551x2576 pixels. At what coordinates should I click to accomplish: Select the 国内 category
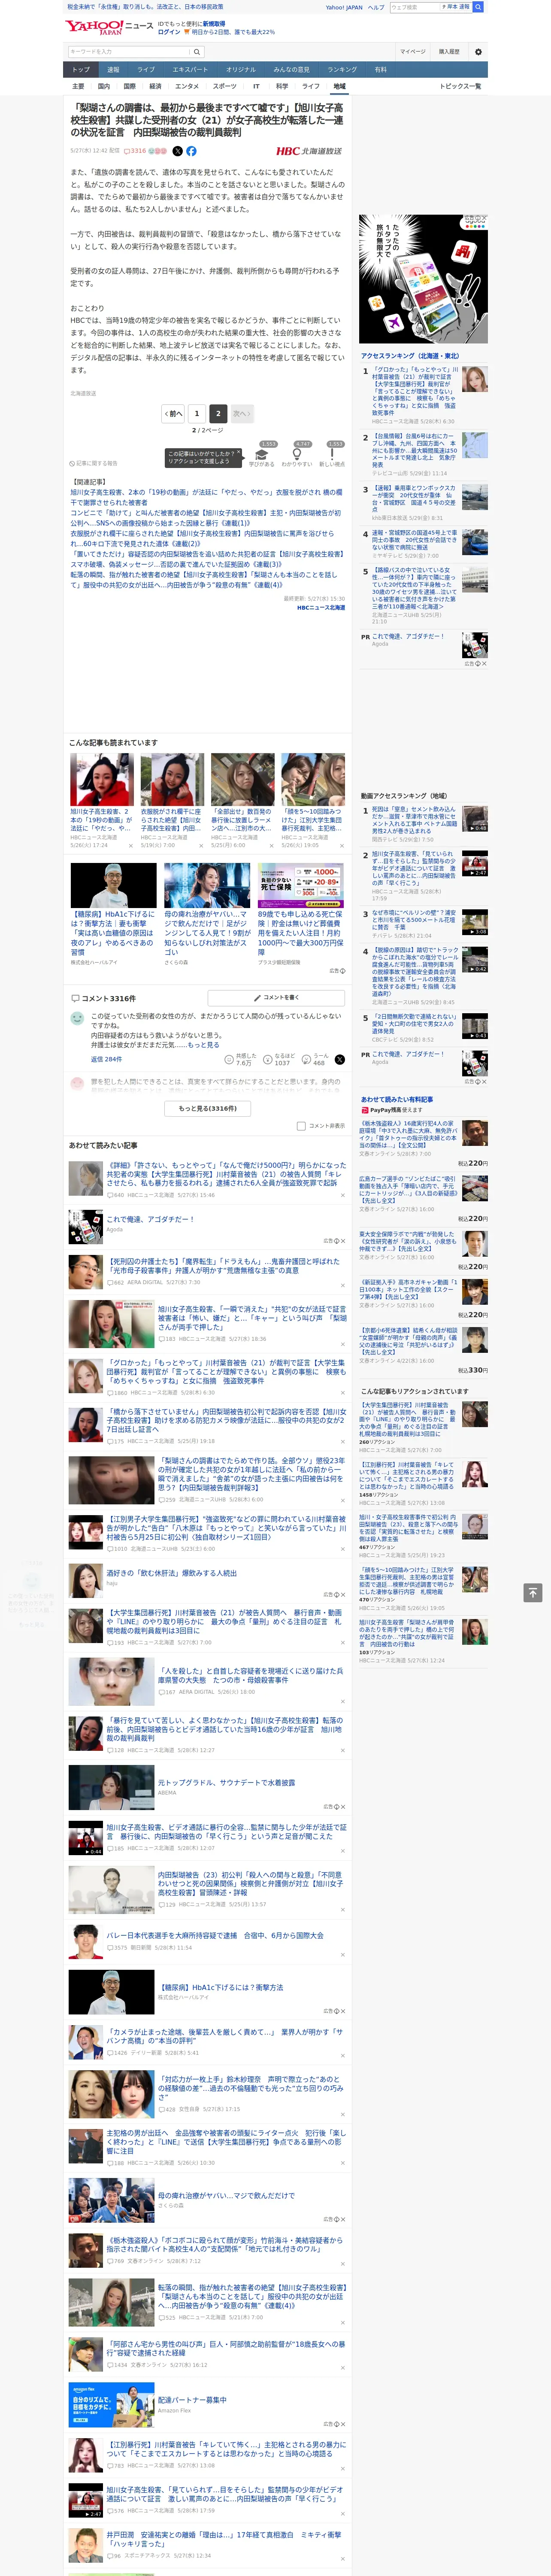(104, 86)
